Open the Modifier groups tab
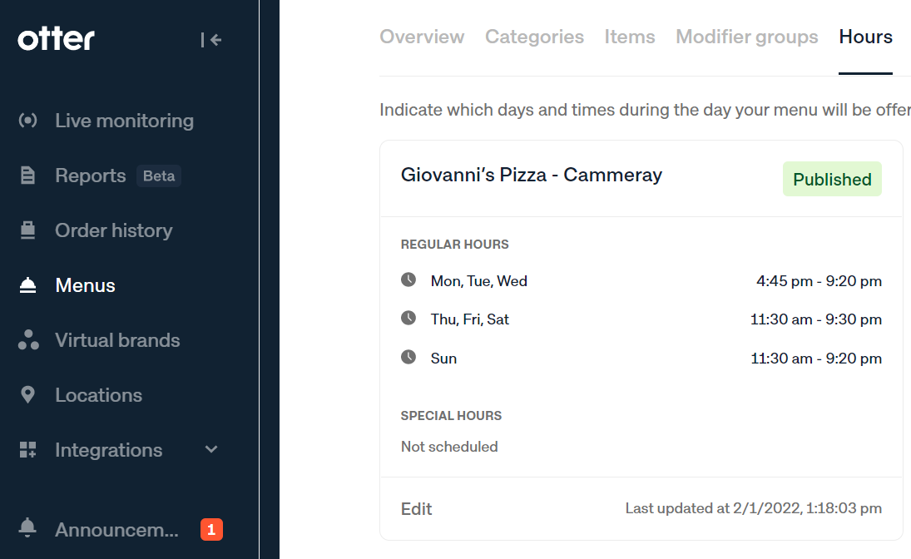This screenshot has width=911, height=559. (x=746, y=37)
